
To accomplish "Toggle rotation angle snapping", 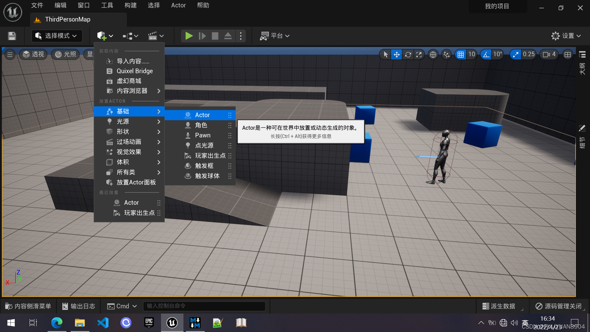I will tap(486, 55).
